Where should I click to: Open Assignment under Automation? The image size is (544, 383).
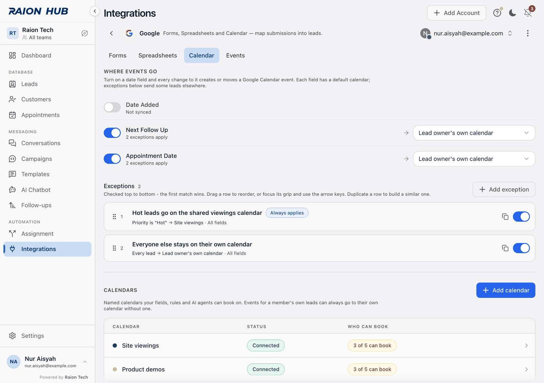(x=47, y=234)
